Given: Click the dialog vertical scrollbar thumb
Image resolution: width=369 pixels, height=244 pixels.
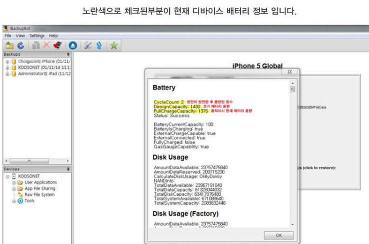Looking at the screenshot, I should click(x=293, y=89).
